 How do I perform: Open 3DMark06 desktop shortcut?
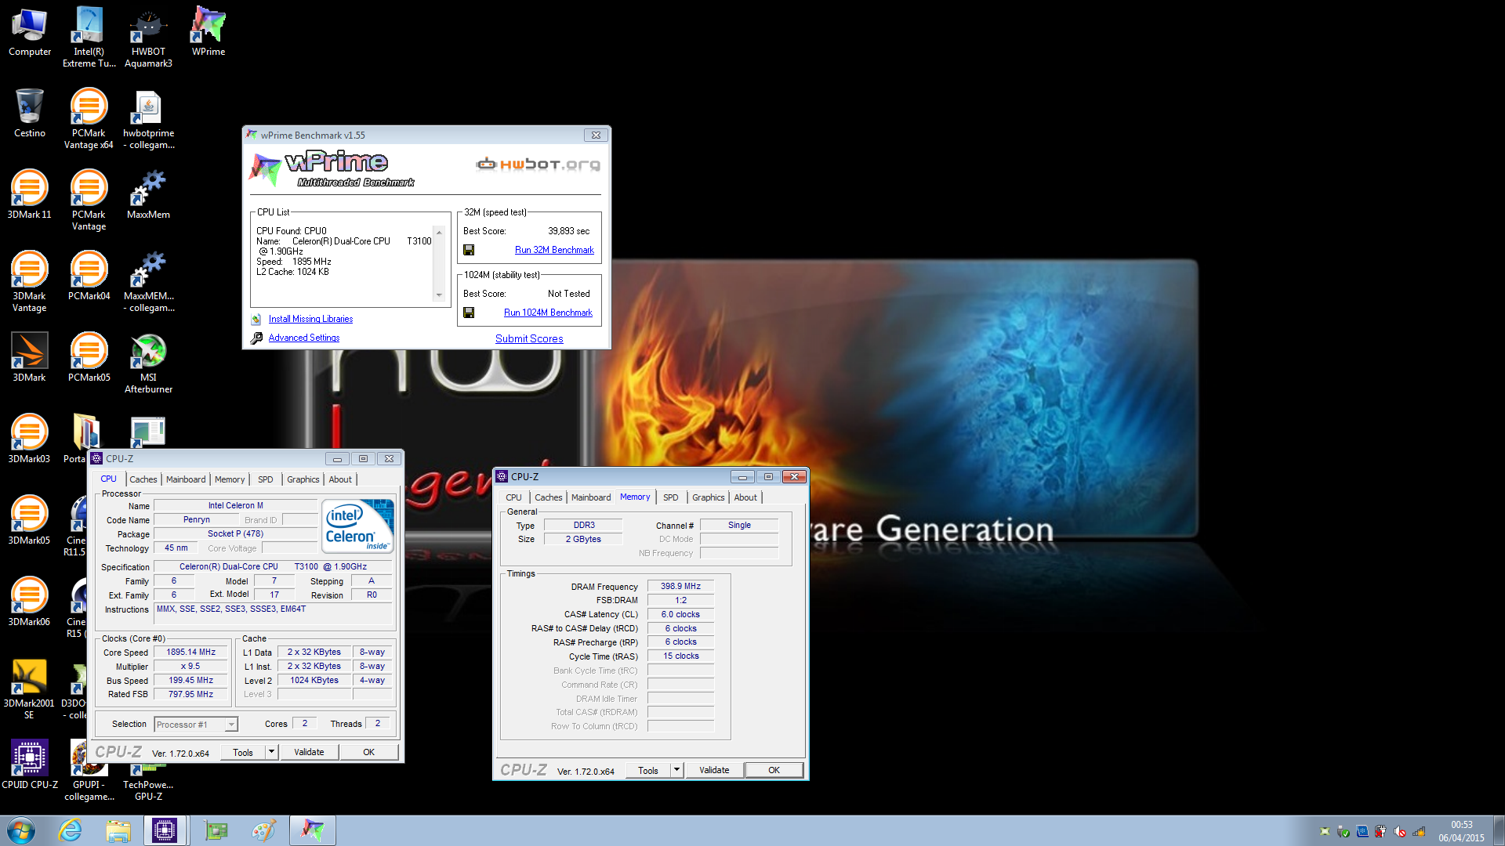click(x=30, y=602)
